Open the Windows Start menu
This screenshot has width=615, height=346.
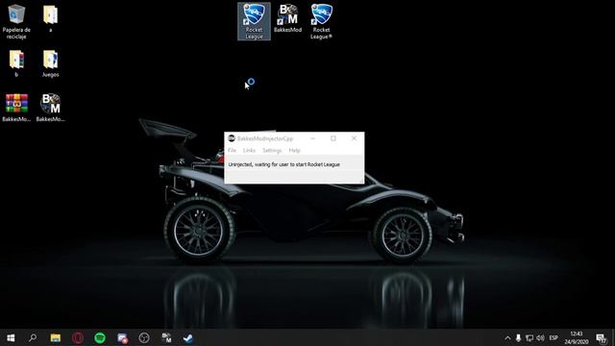pyautogui.click(x=11, y=337)
